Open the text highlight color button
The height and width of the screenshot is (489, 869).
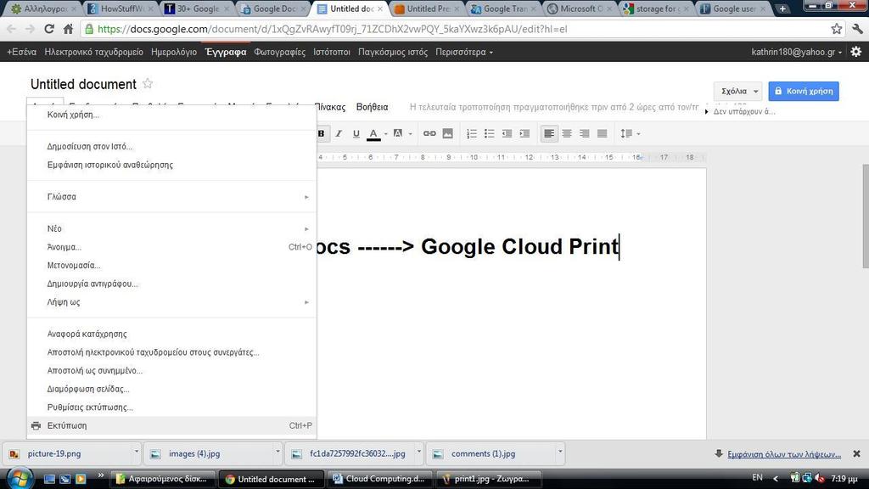pyautogui.click(x=398, y=133)
